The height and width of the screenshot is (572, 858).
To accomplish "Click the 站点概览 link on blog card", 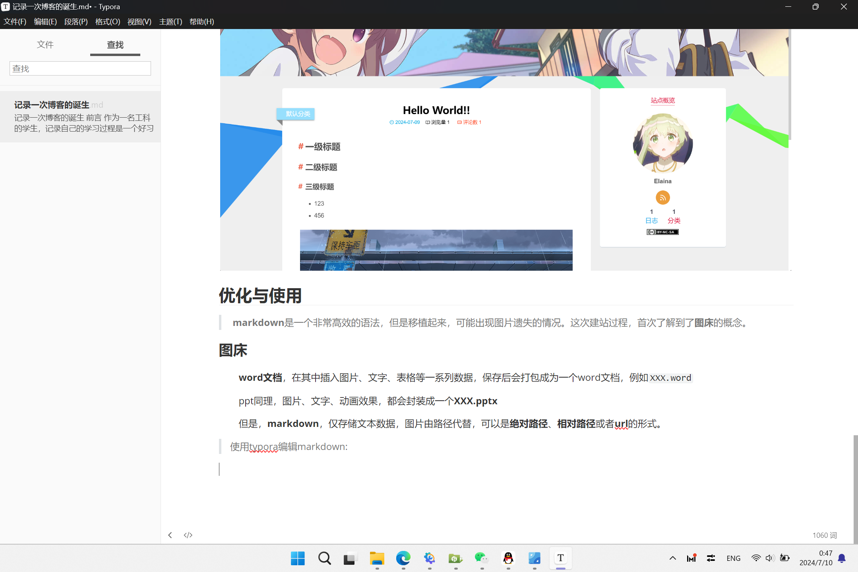I will coord(662,101).
